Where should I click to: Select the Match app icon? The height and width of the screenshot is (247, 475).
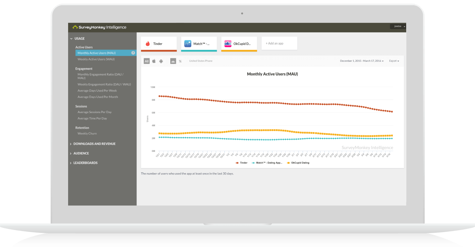(188, 43)
